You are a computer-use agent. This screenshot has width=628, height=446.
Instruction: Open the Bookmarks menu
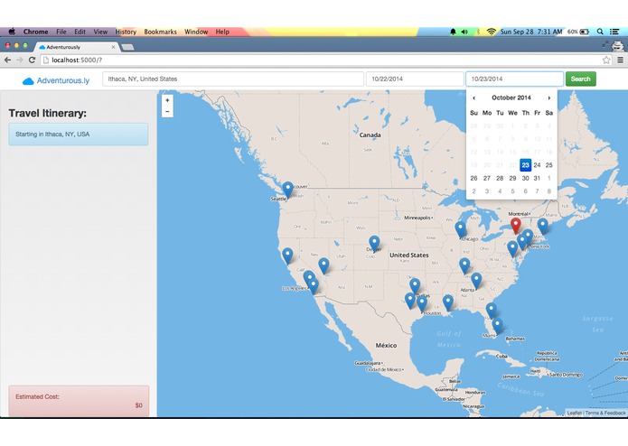click(160, 32)
